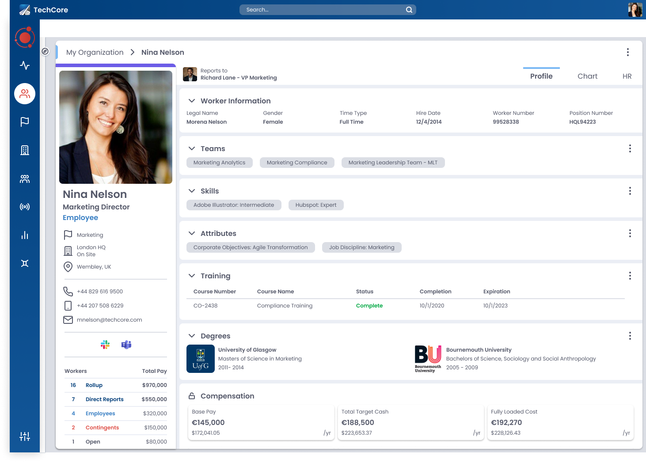Launch Slack from the profile card
The width and height of the screenshot is (646, 463).
tap(105, 345)
